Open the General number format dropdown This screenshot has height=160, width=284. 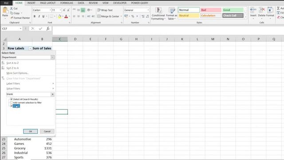148,10
